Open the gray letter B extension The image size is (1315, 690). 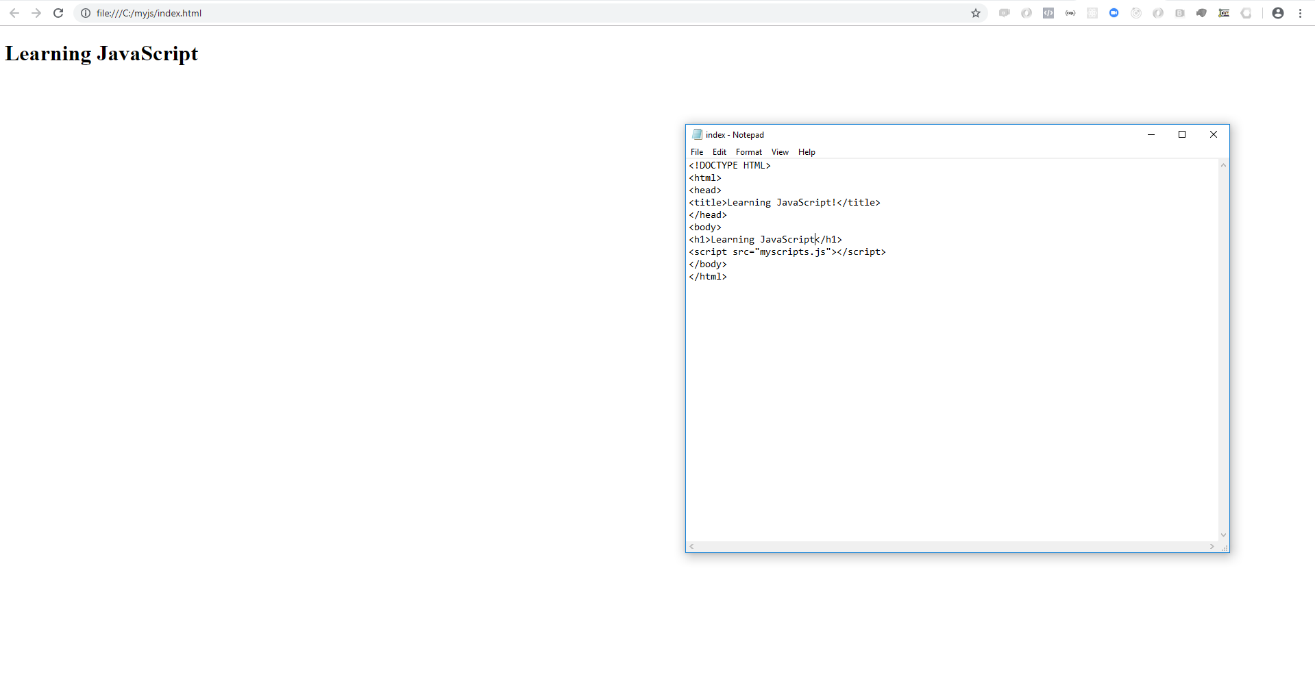pyautogui.click(x=1180, y=13)
